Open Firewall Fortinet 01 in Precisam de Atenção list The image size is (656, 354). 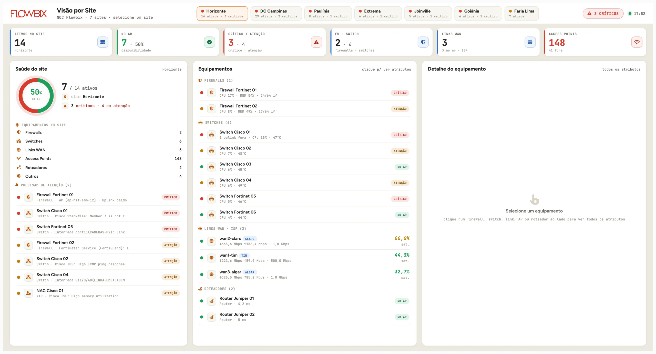click(98, 197)
